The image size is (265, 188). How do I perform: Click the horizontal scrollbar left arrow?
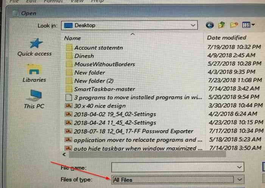64,154
